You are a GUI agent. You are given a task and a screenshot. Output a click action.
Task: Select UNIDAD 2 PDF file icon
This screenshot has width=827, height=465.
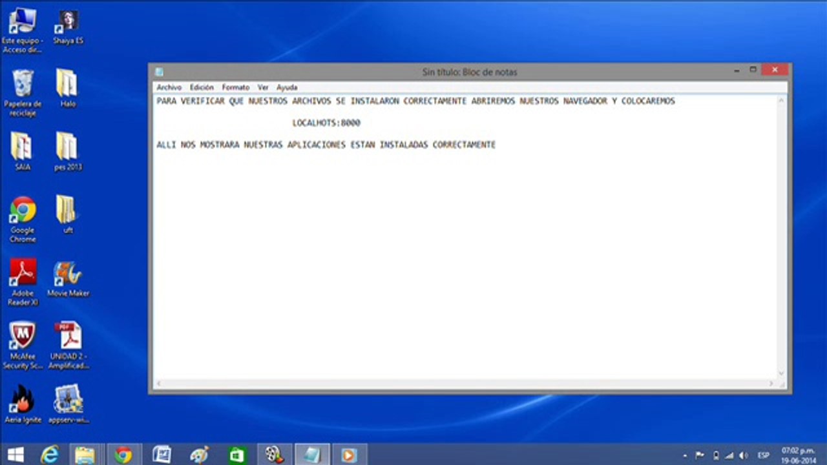coord(68,346)
